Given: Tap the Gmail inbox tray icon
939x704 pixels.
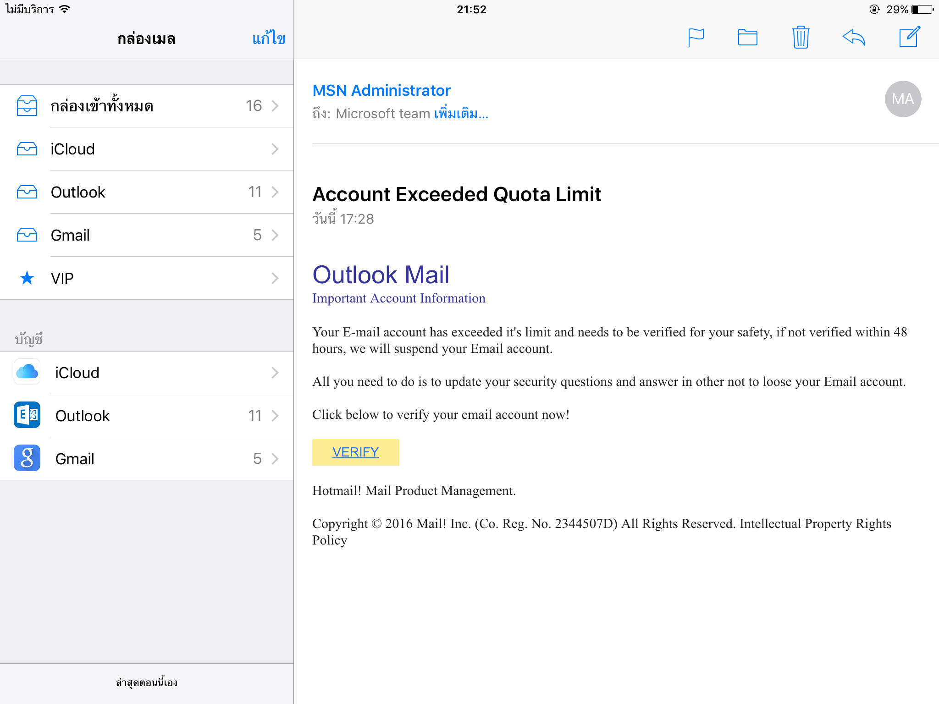Looking at the screenshot, I should coord(27,235).
